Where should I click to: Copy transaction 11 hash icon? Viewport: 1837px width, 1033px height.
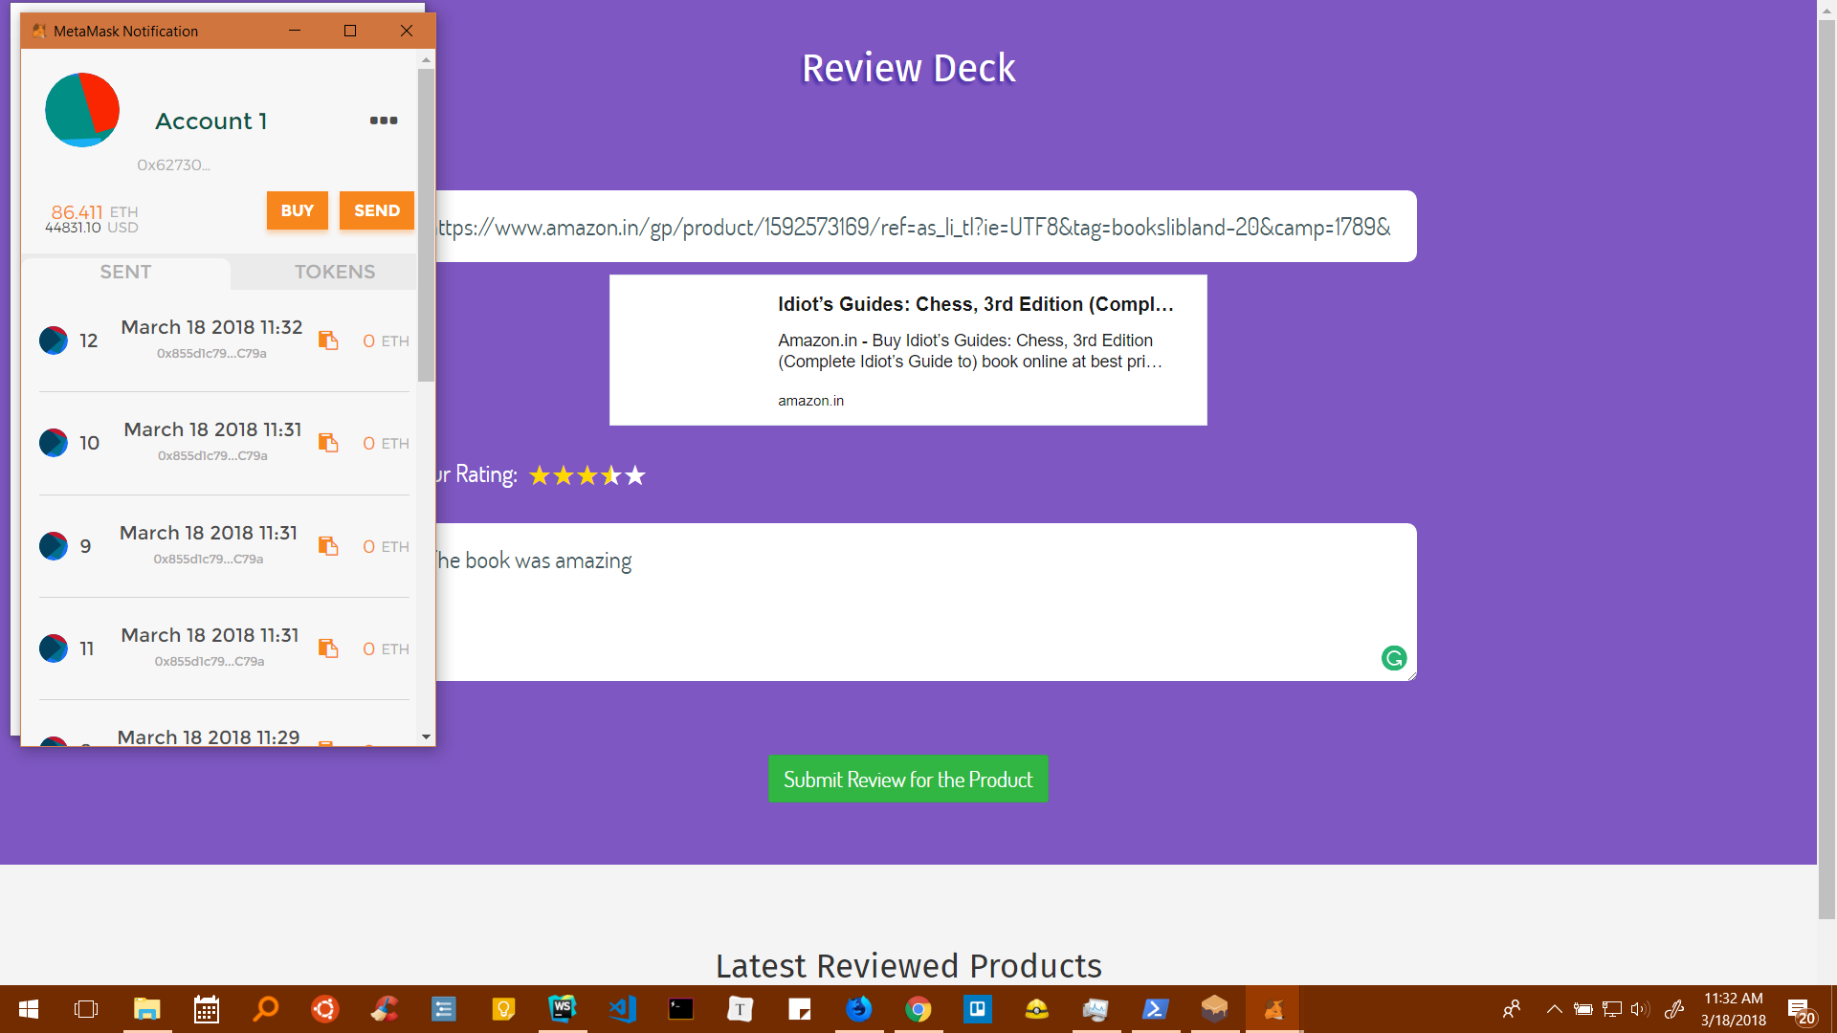click(x=328, y=648)
